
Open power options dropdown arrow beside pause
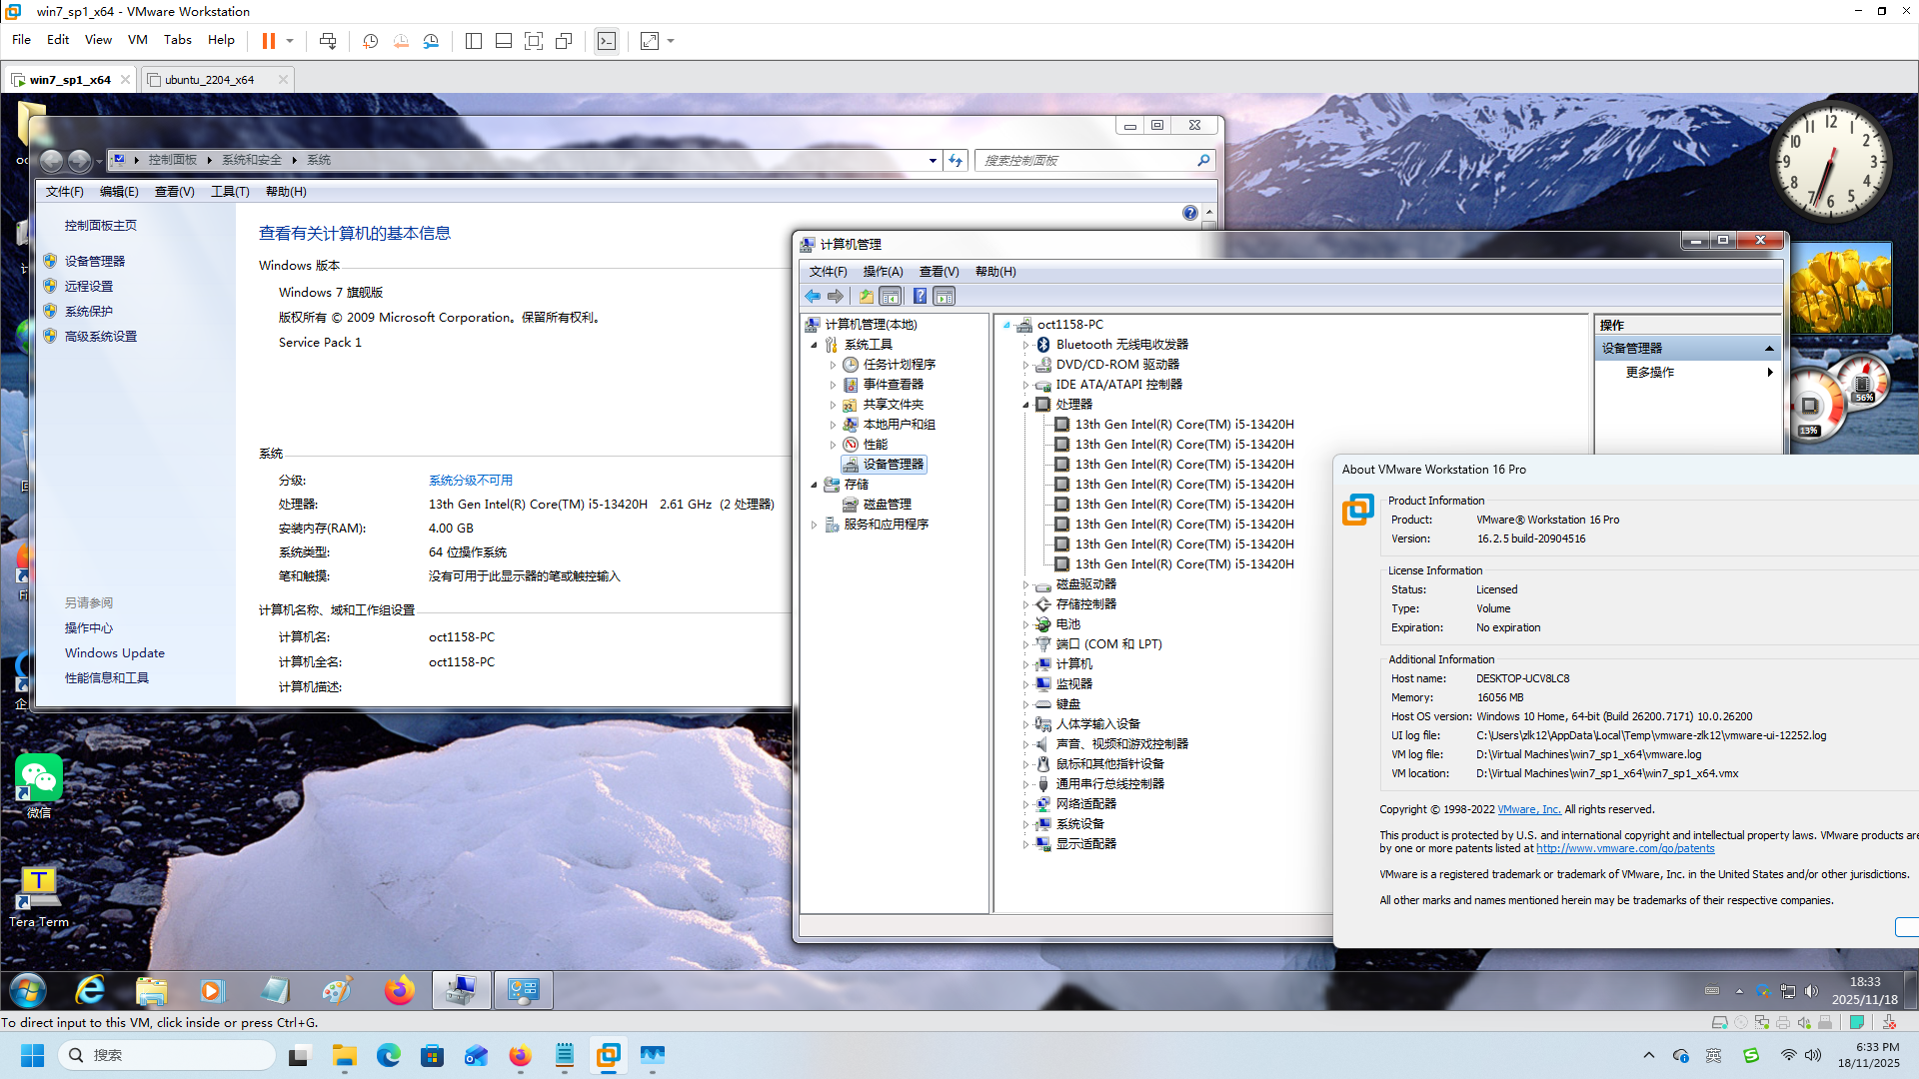coord(290,41)
